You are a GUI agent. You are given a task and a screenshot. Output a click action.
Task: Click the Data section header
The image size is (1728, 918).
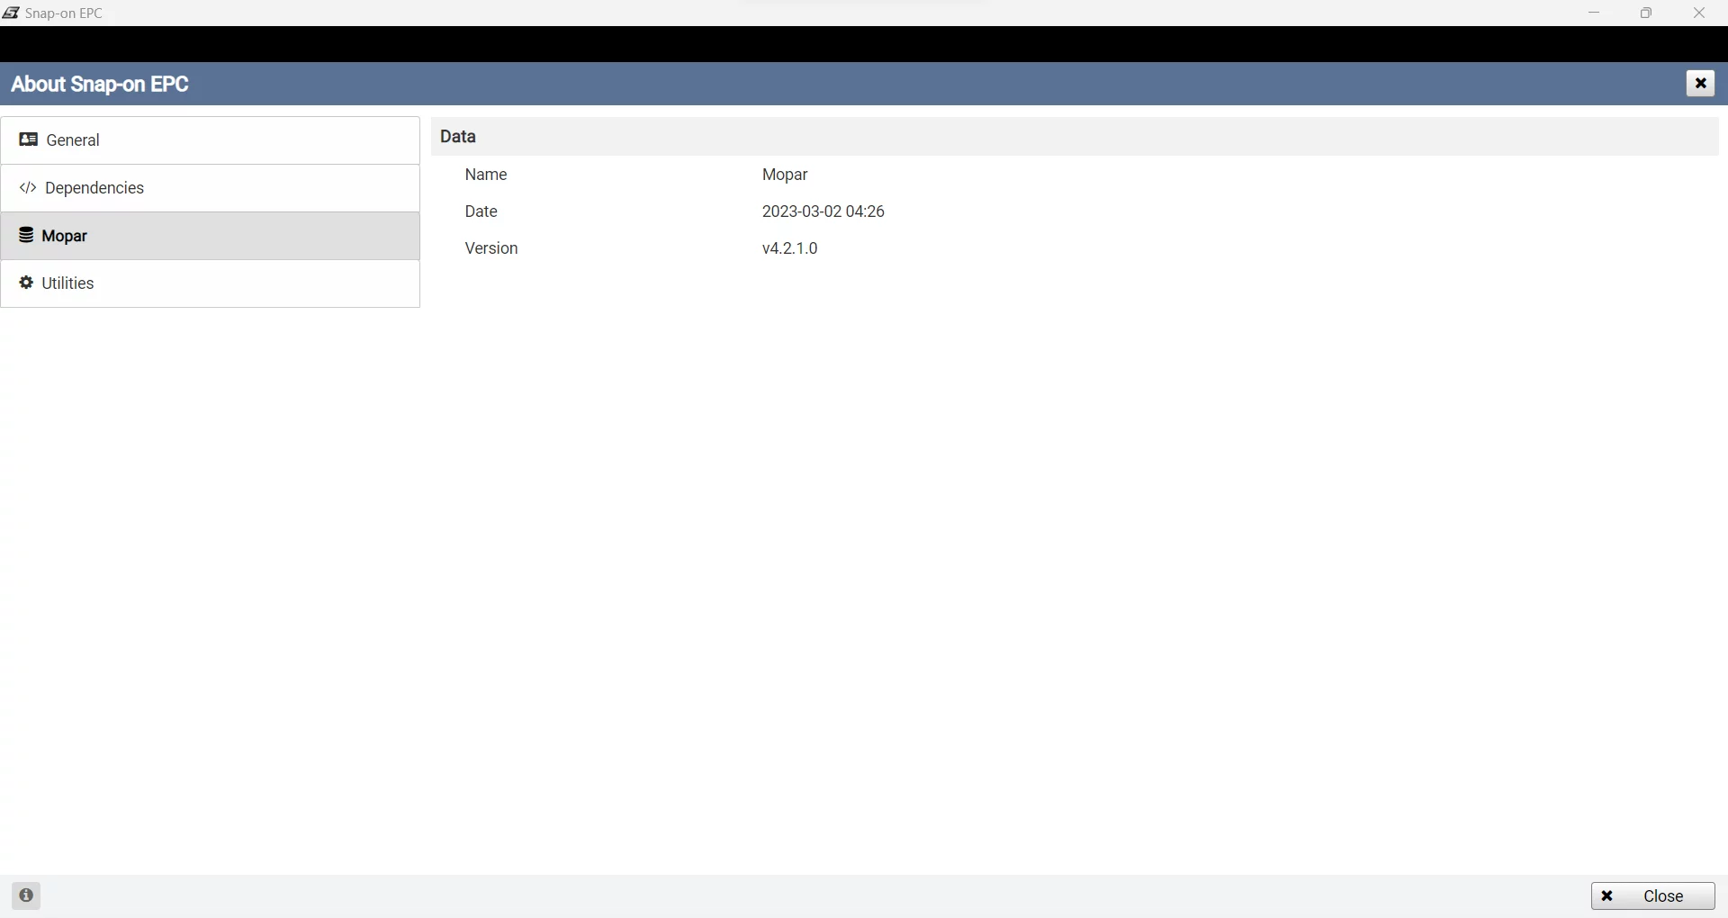pos(458,137)
